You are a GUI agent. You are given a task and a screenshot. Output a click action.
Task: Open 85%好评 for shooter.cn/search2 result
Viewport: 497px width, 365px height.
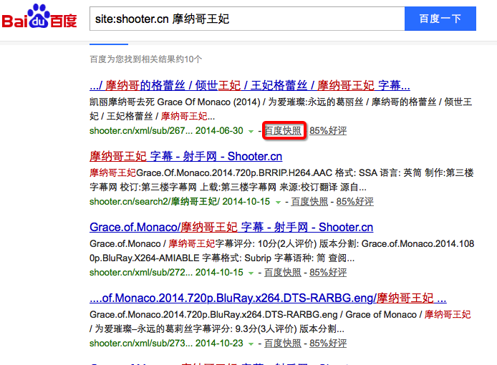click(x=355, y=202)
